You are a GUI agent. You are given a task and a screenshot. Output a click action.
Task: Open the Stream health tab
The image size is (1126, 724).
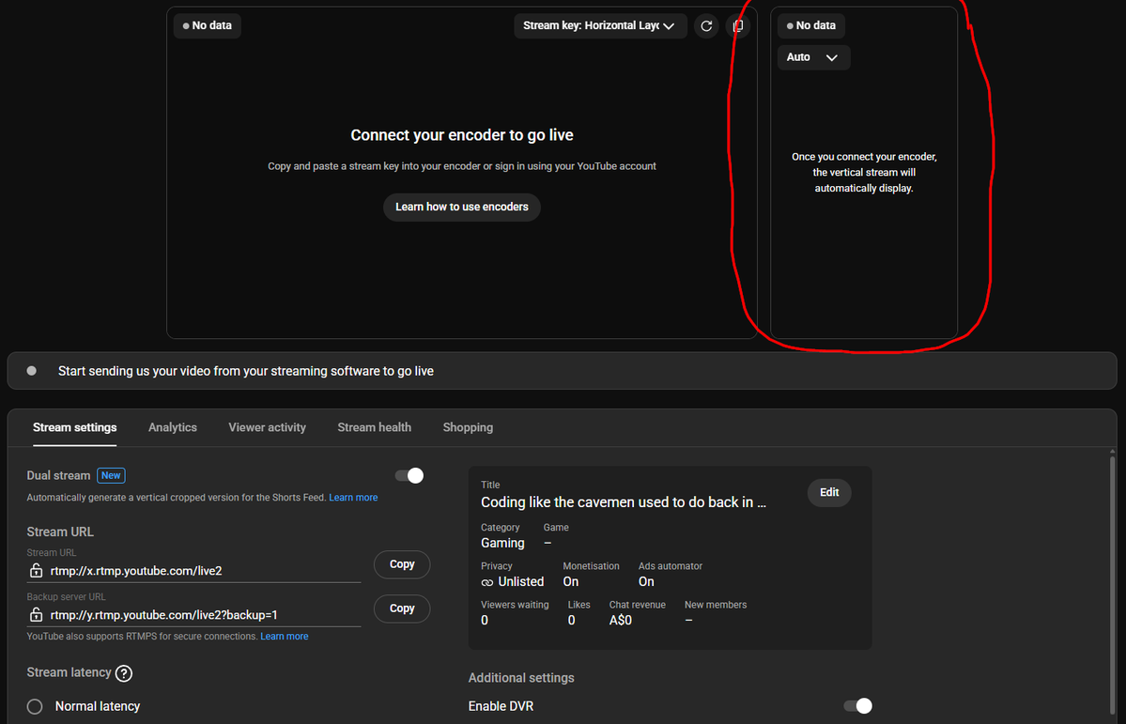pyautogui.click(x=374, y=427)
